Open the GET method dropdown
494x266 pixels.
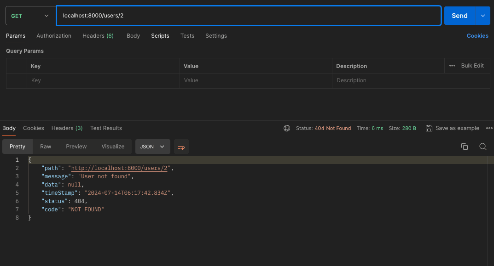pos(29,16)
